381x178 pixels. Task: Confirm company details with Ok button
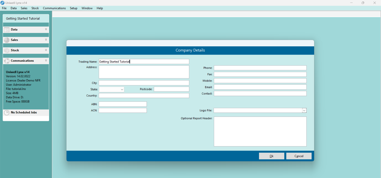271,156
